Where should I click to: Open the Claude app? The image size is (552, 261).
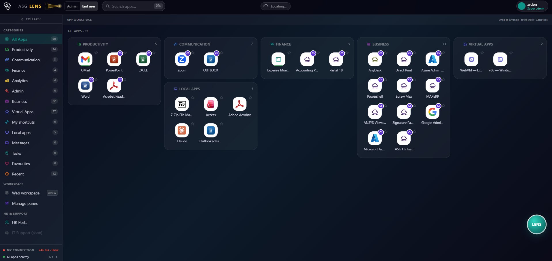point(182,130)
